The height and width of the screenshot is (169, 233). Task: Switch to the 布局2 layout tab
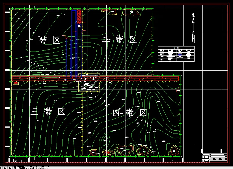point(42,168)
